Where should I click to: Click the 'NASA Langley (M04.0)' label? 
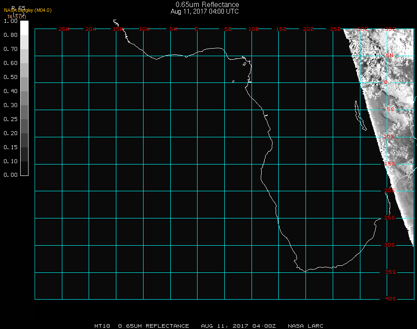tap(28, 11)
